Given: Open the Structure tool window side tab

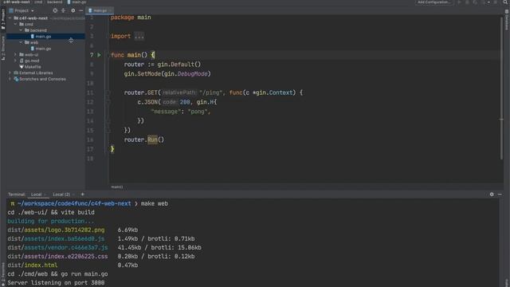Looking at the screenshot, I should 3,48.
